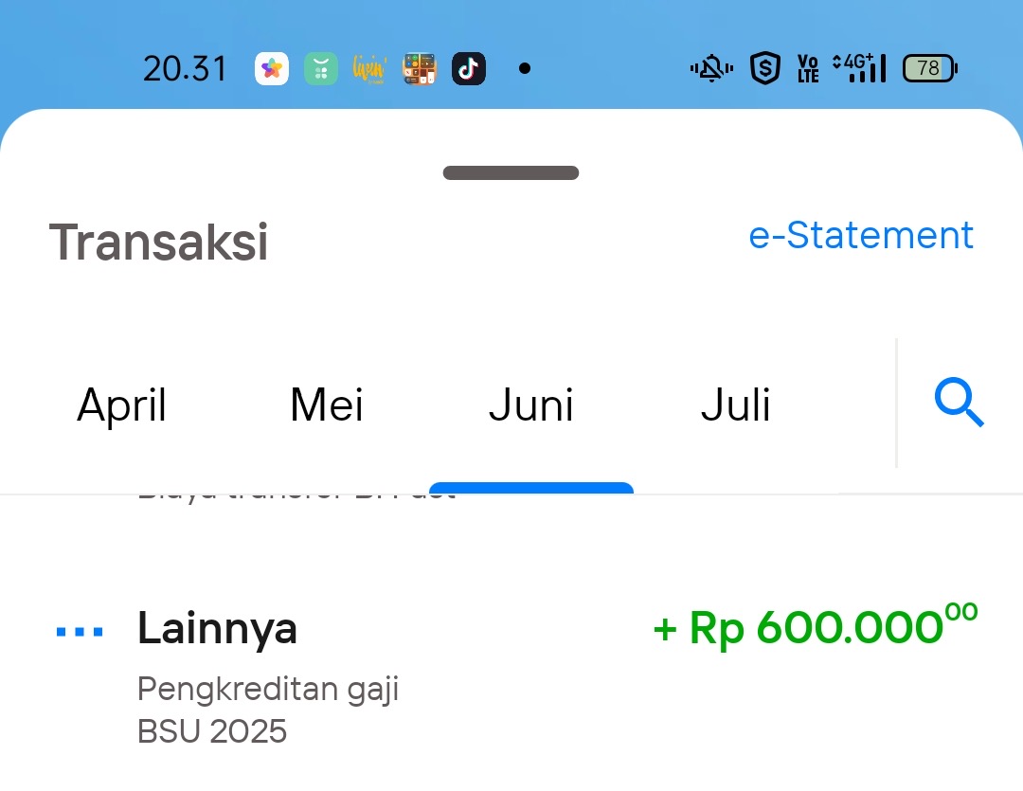Open the e-Statement link

pyautogui.click(x=861, y=235)
